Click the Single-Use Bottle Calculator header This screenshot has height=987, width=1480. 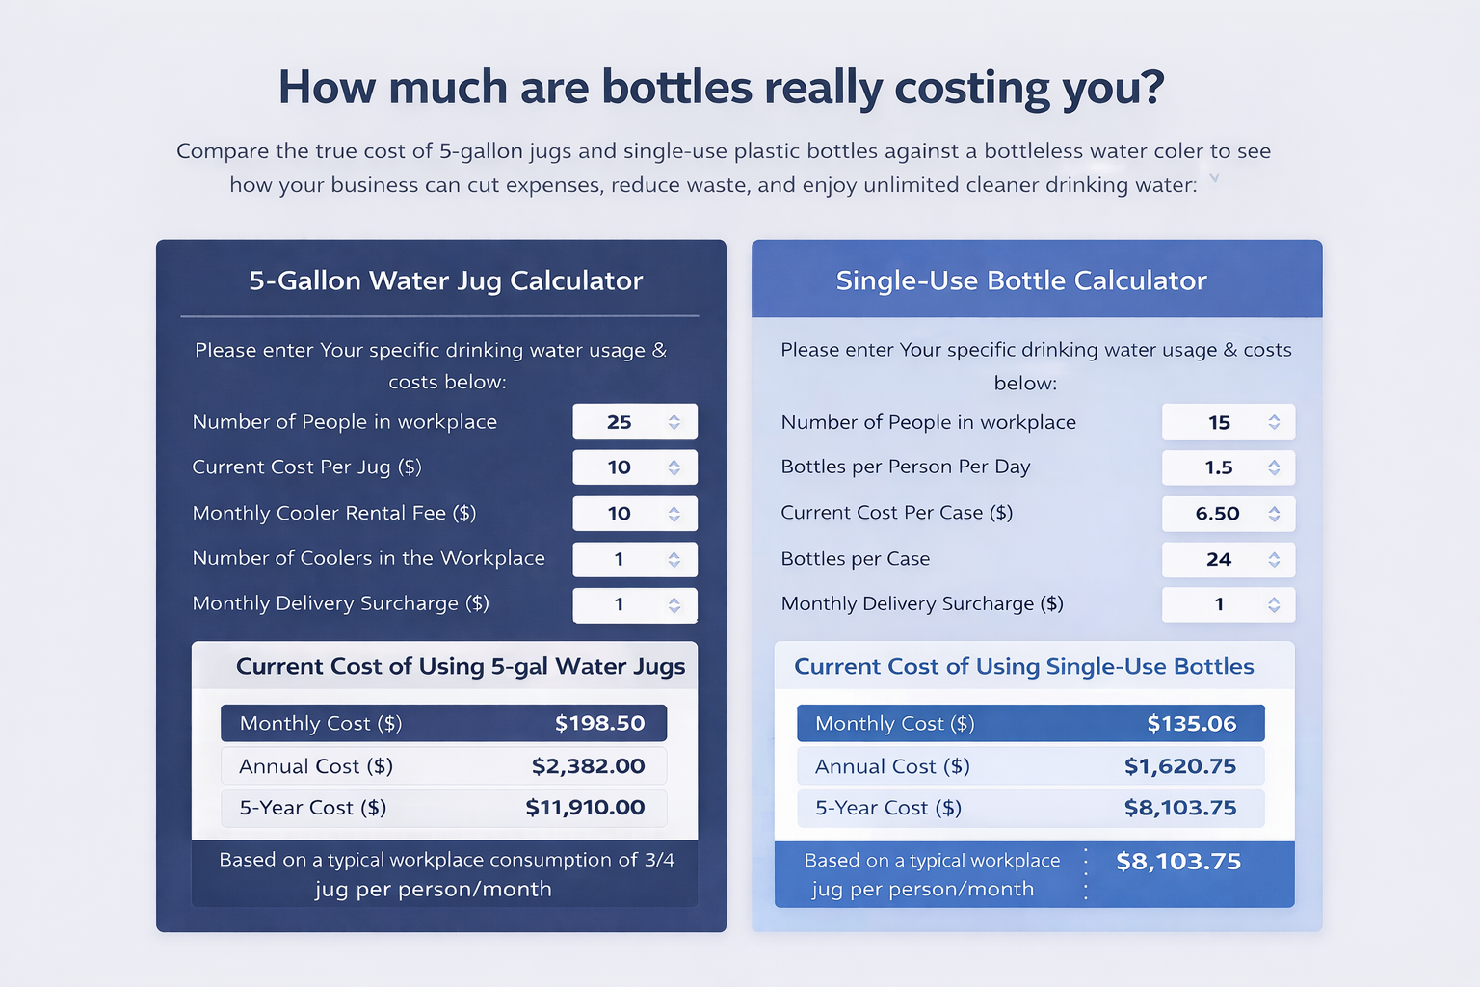pyautogui.click(x=1021, y=280)
